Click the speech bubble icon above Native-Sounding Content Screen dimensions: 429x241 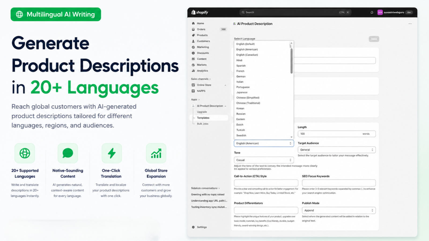(x=68, y=153)
